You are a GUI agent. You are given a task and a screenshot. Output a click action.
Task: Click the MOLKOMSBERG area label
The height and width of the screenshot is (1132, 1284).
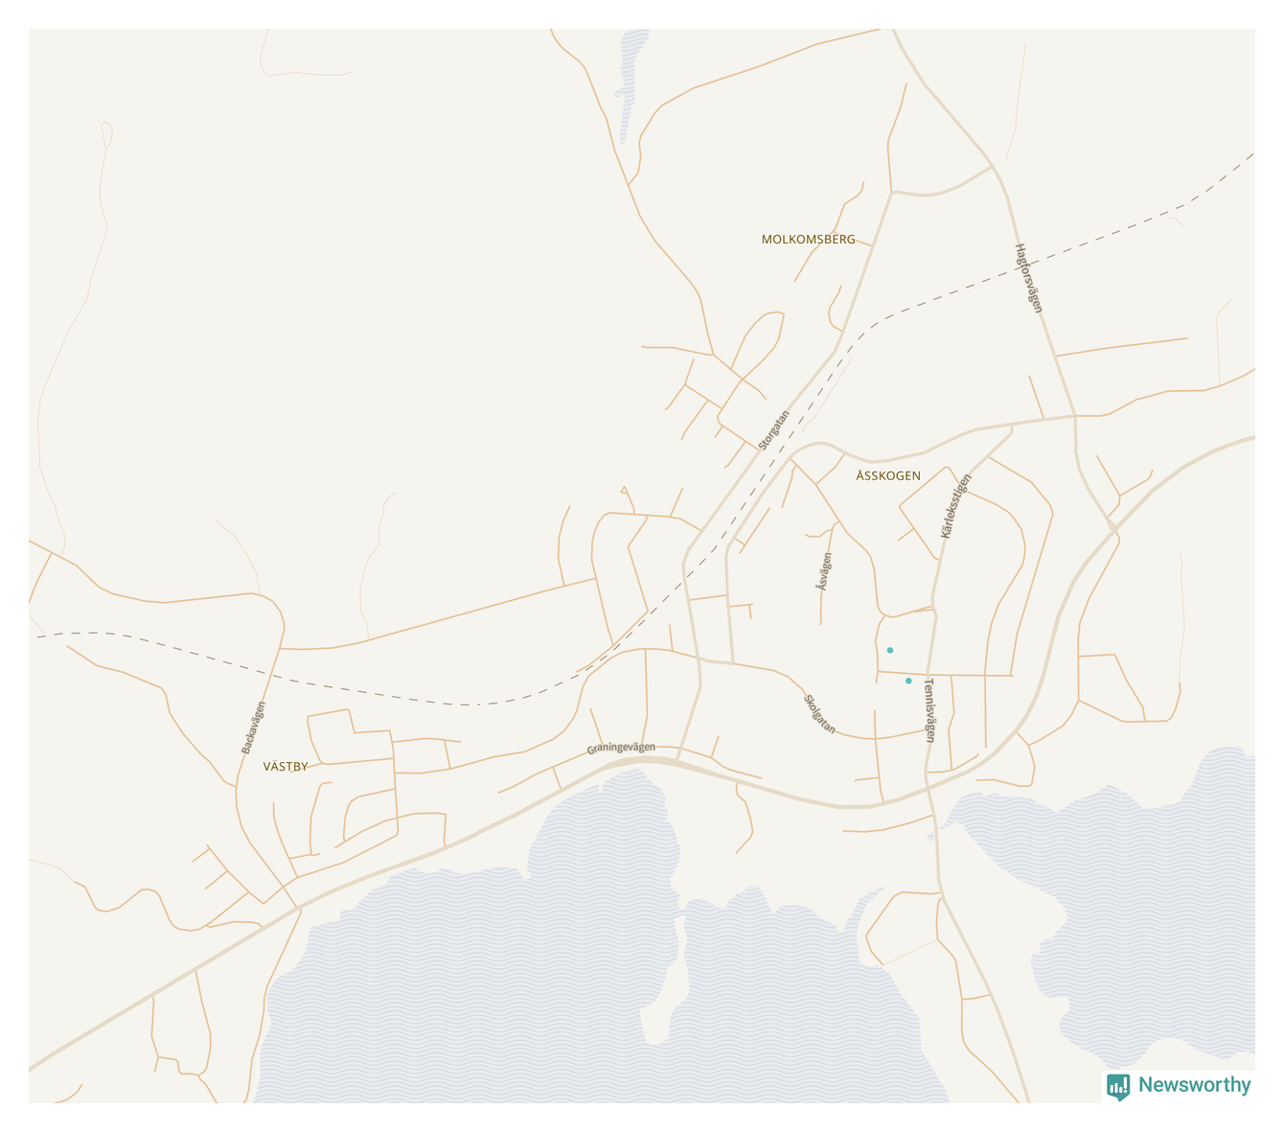click(808, 240)
